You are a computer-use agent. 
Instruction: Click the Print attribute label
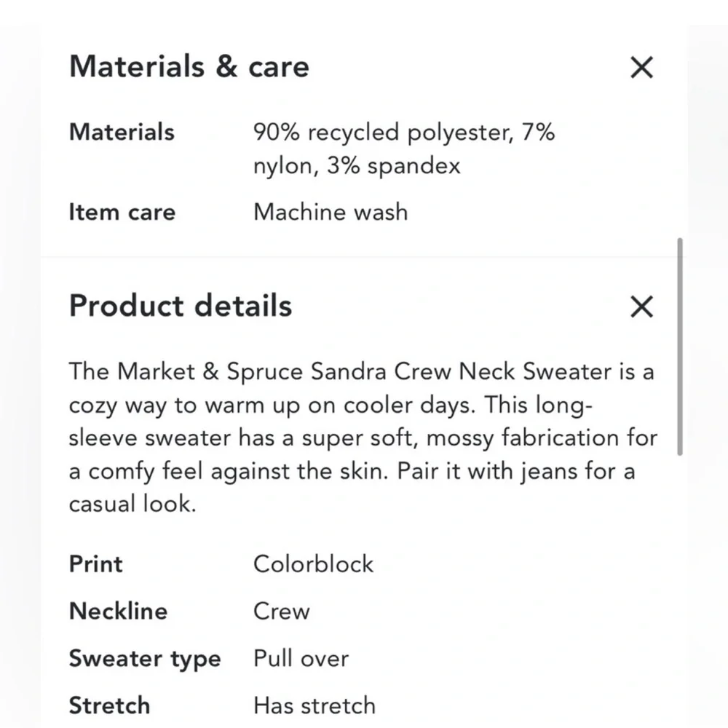pyautogui.click(x=95, y=564)
